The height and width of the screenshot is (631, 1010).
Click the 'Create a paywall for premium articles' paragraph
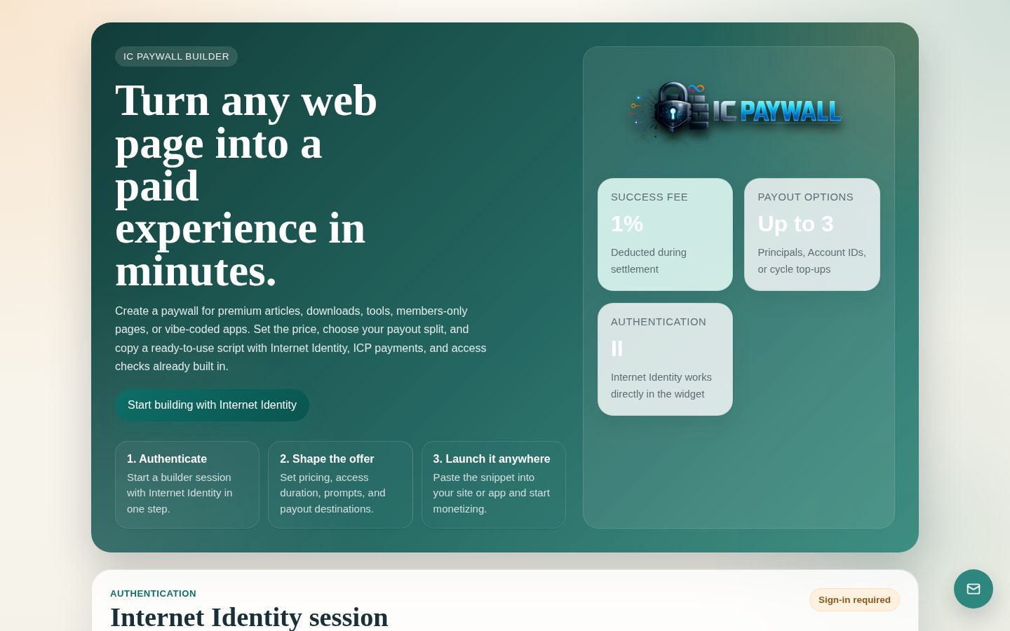tap(301, 339)
